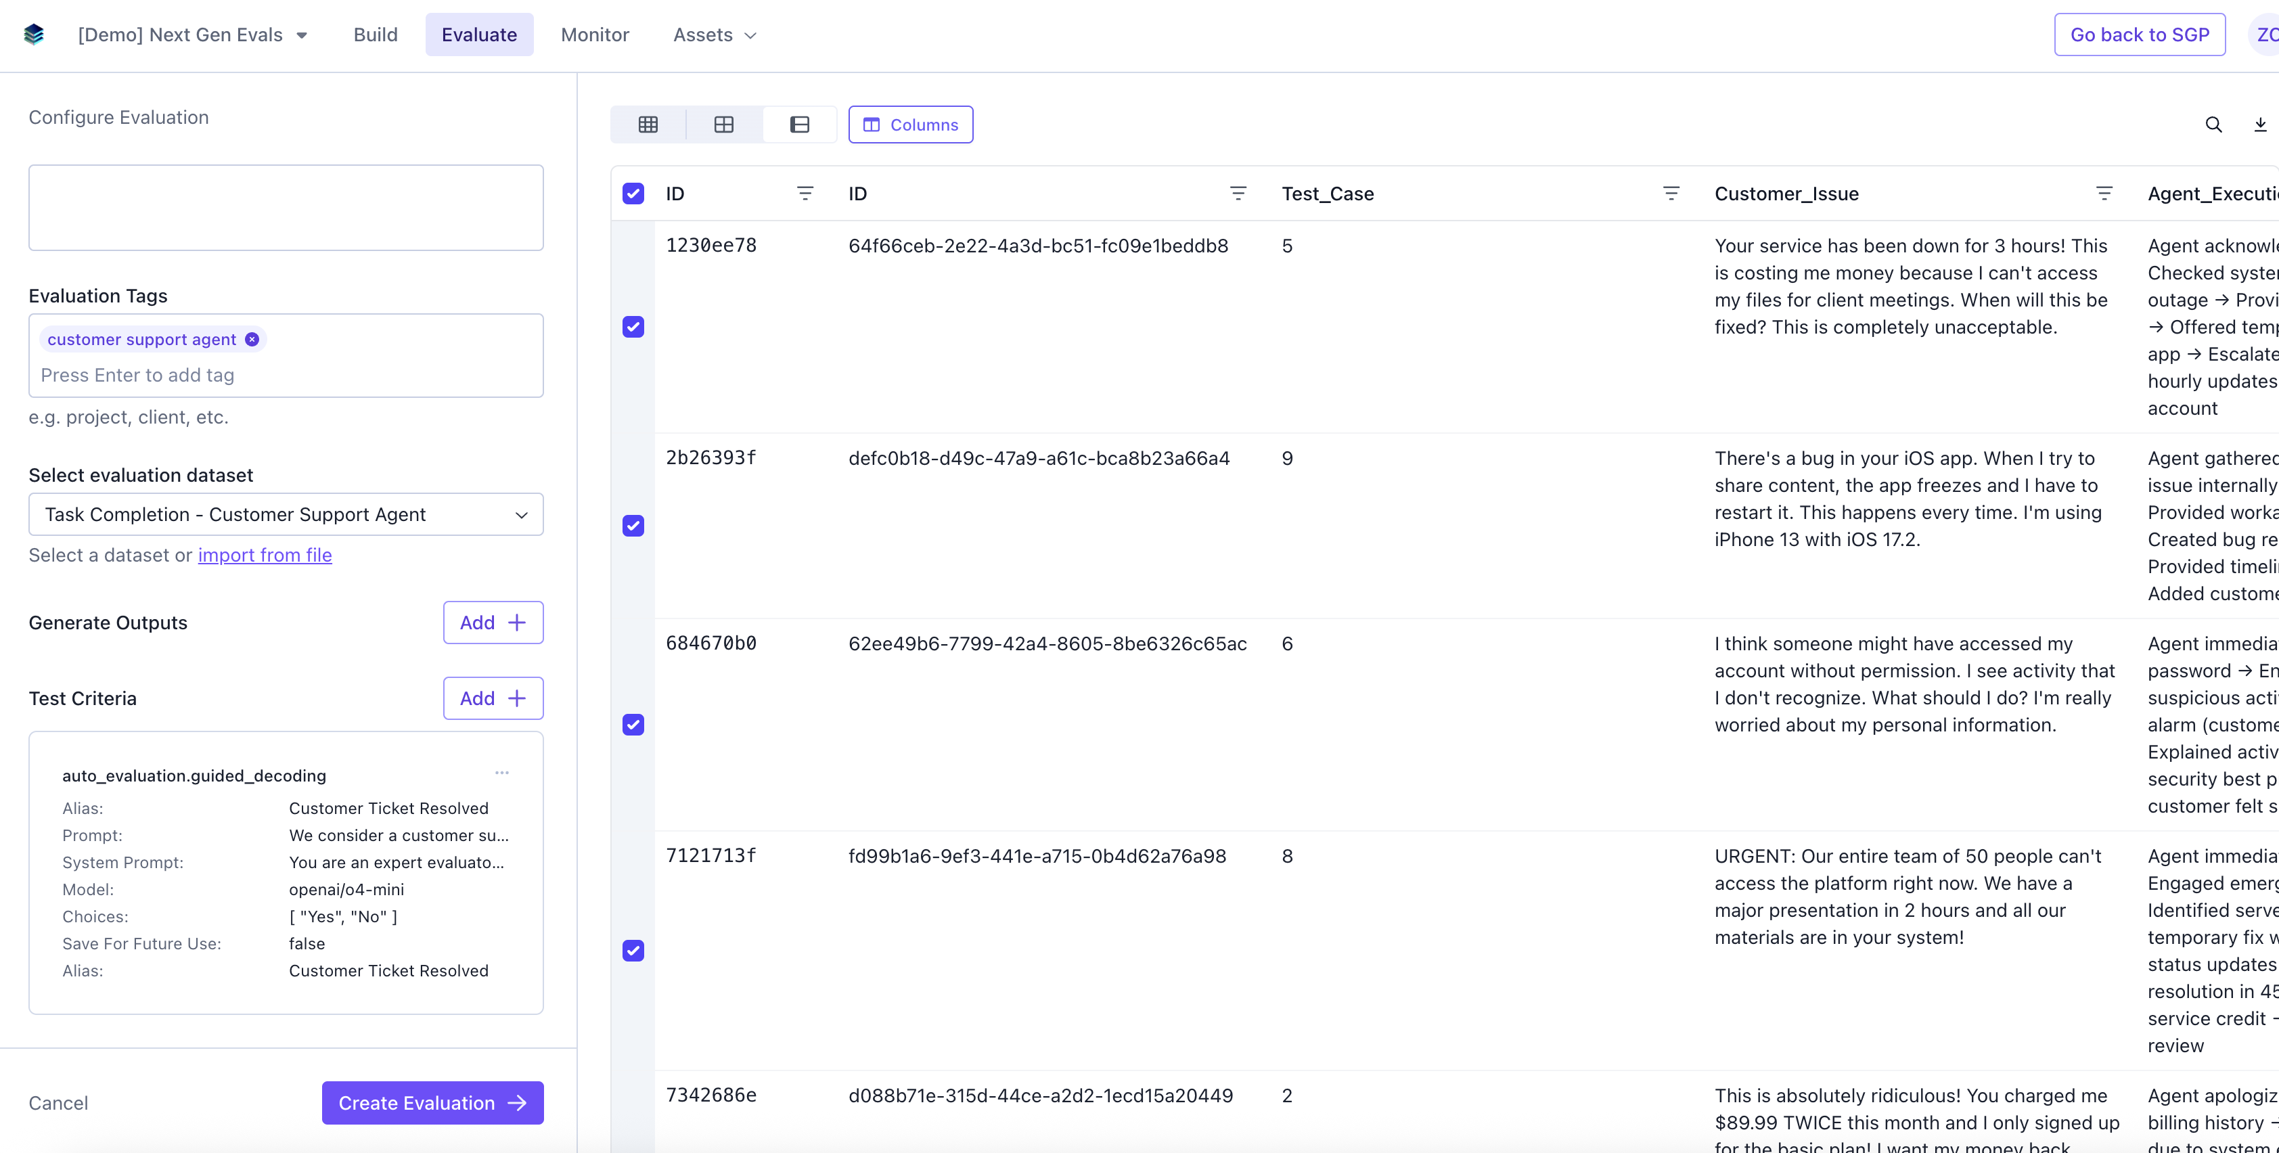Click UUID fd99b1a6-9ef3-441e-a715-0b4d62a76a98

pyautogui.click(x=1037, y=857)
